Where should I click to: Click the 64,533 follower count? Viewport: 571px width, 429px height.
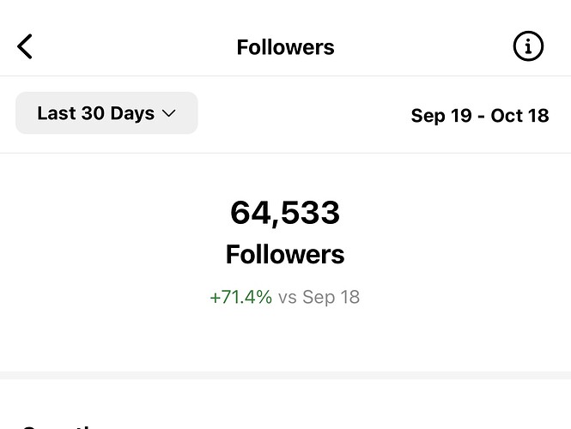point(285,213)
